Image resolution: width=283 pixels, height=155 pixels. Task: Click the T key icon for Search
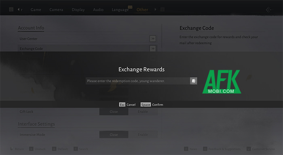[x=76, y=149]
